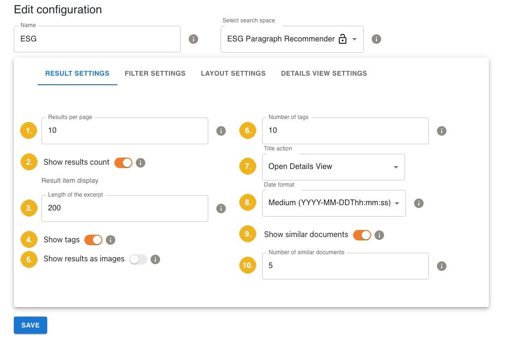Switch to the Filter Settings tab
This screenshot has width=507, height=338.
155,73
